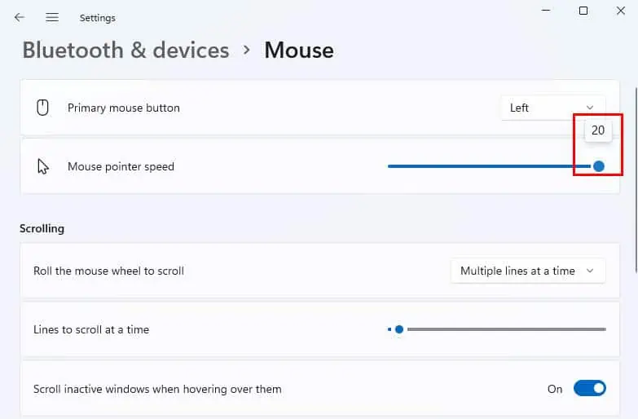Click the Lines to scroll slider track

(x=505, y=329)
